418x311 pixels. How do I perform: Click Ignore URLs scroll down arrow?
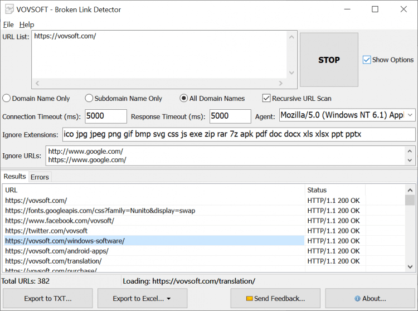tap(410, 161)
